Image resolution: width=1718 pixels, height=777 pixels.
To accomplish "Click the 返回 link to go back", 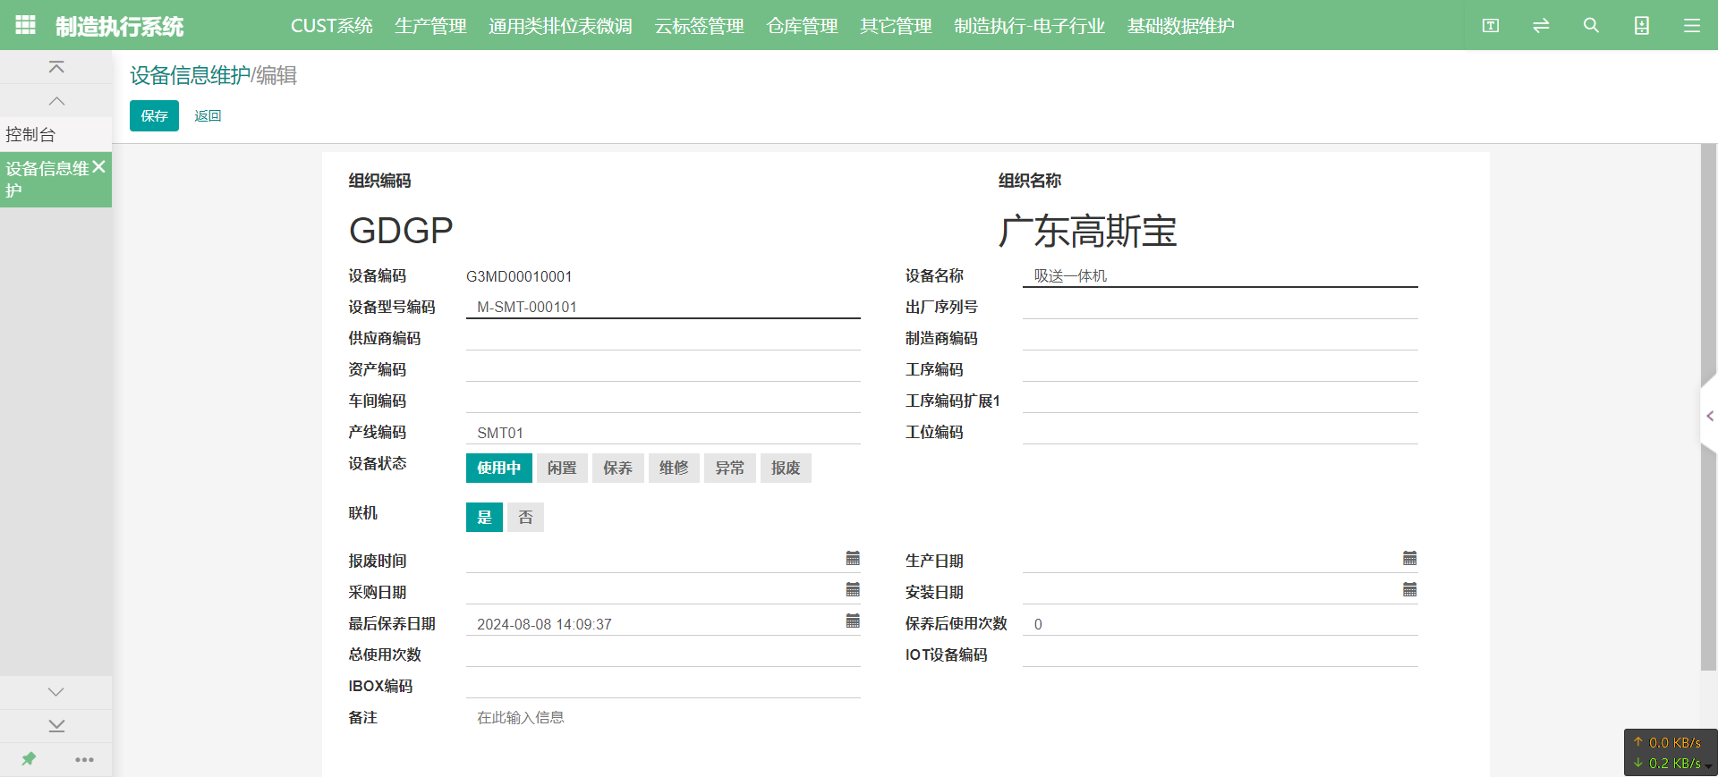I will tap(208, 115).
